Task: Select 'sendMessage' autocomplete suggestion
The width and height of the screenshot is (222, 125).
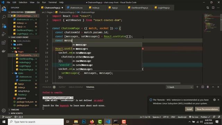Action: 107,65
